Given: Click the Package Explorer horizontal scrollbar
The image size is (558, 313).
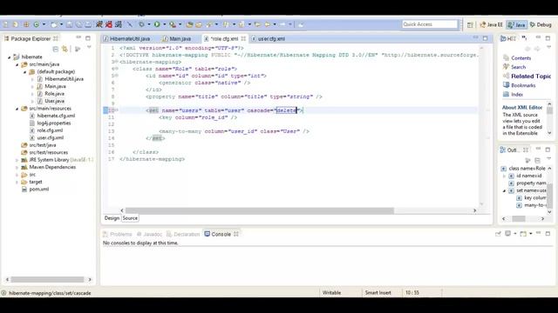Looking at the screenshot, I should (x=47, y=280).
